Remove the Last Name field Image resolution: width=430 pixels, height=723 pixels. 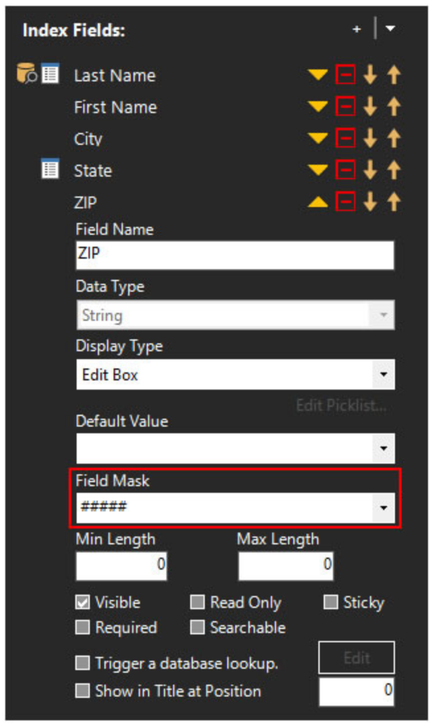[345, 75]
